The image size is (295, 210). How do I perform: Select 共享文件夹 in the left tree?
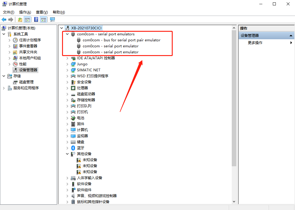(28, 52)
